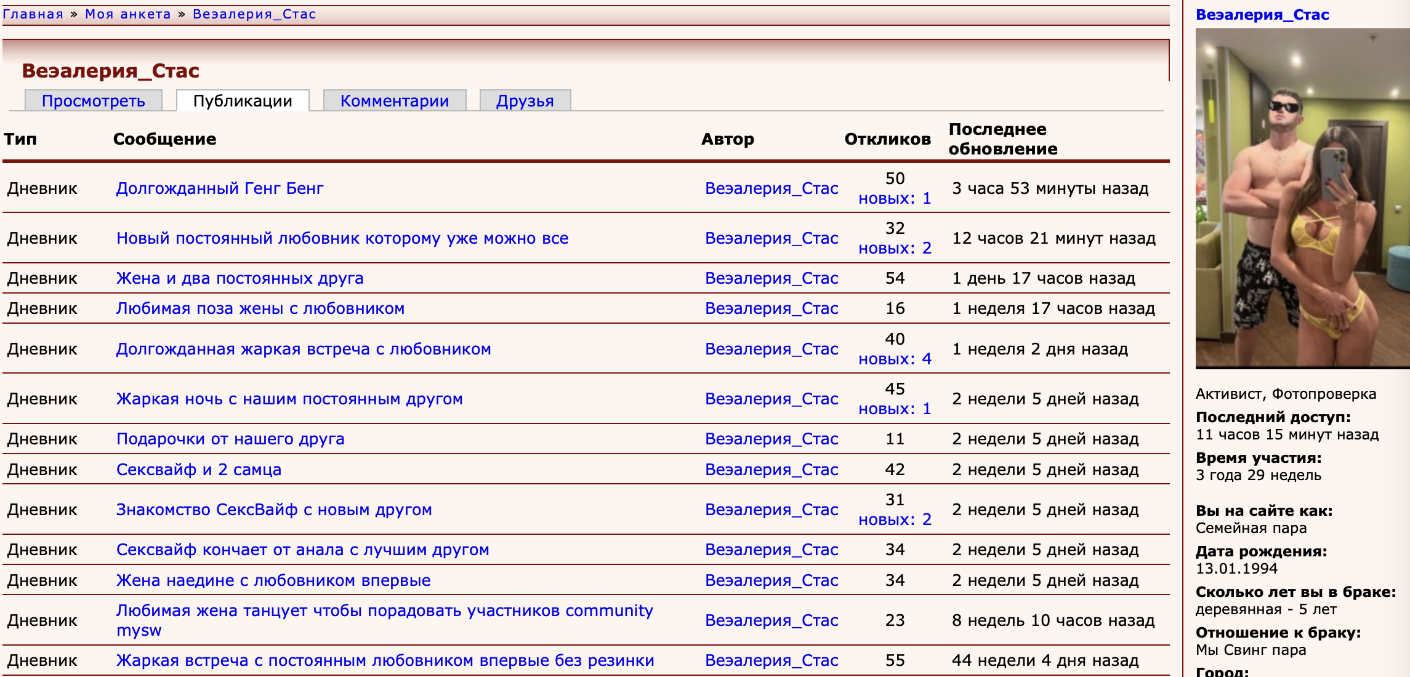Open post Жена и два постоянных друга
Viewport: 1410px width, 677px height.
(x=240, y=278)
